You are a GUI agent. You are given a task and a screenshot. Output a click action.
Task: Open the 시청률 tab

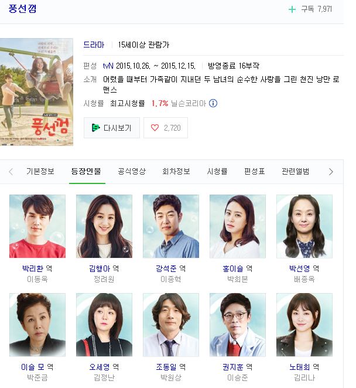217,171
